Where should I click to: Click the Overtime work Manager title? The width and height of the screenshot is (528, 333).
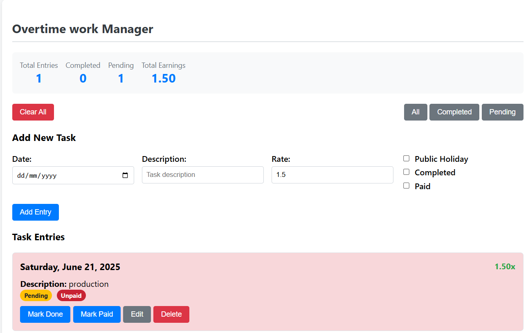tap(83, 29)
